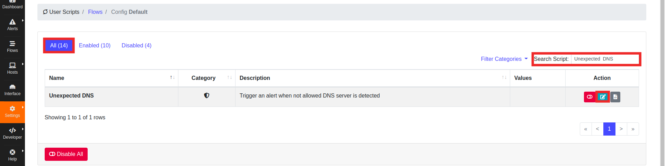665x166 pixels.
Task: Toggle off the Unexpected DNS script
Action: (x=589, y=97)
